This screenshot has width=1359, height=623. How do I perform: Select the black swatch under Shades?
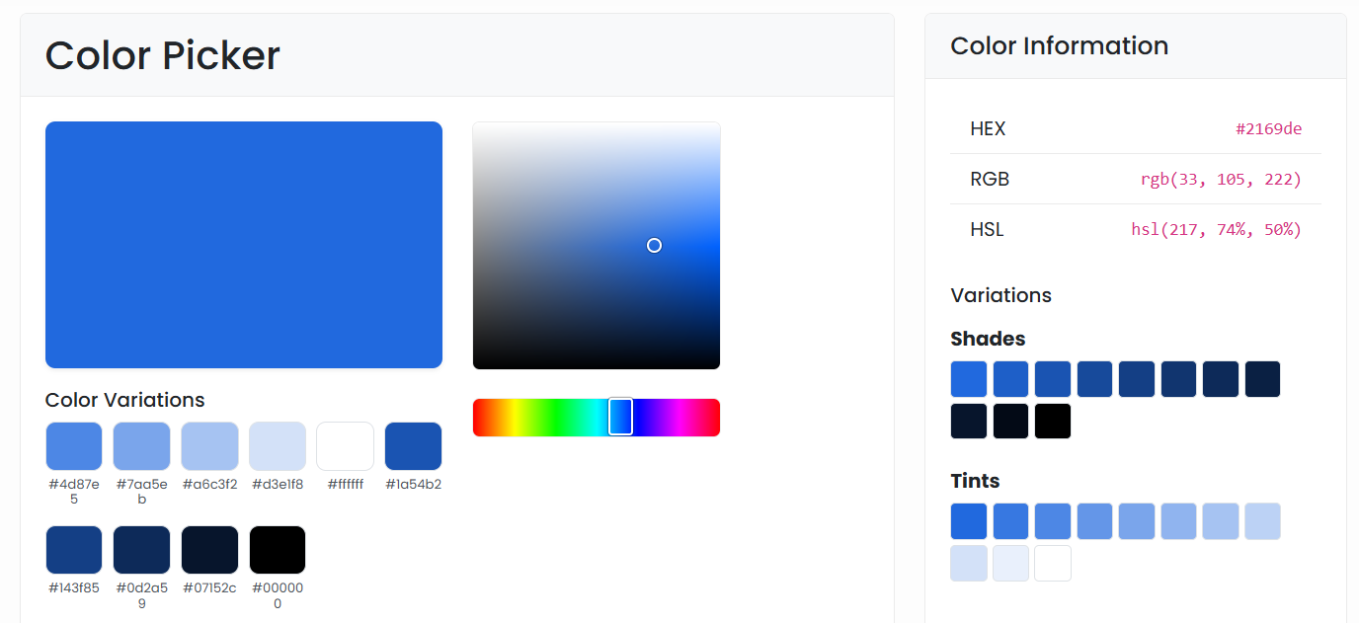pos(1053,421)
